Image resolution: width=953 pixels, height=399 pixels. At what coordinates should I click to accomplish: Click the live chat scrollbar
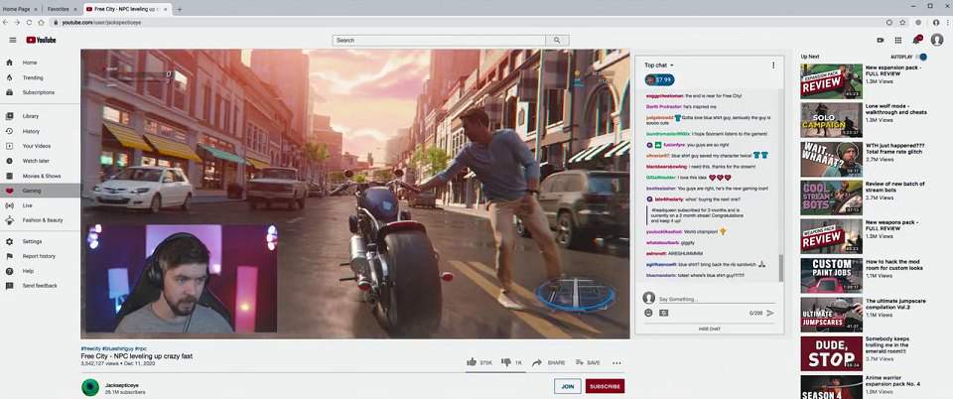point(781,267)
